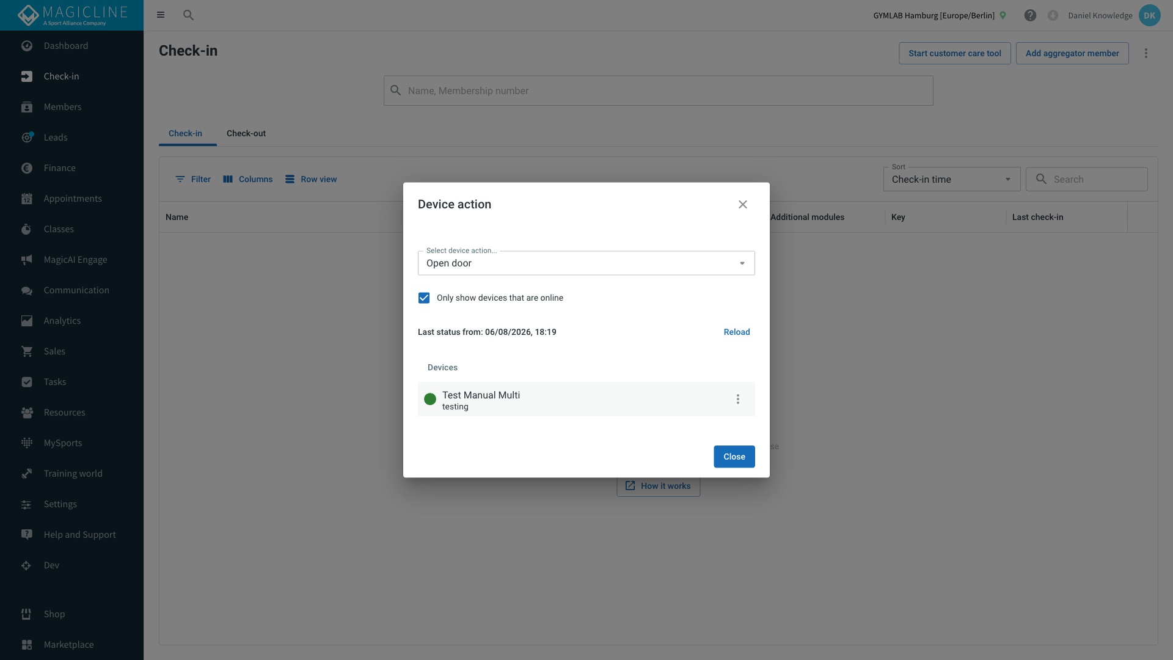The height and width of the screenshot is (660, 1173).
Task: Open the help question mark icon
Action: pos(1030,15)
